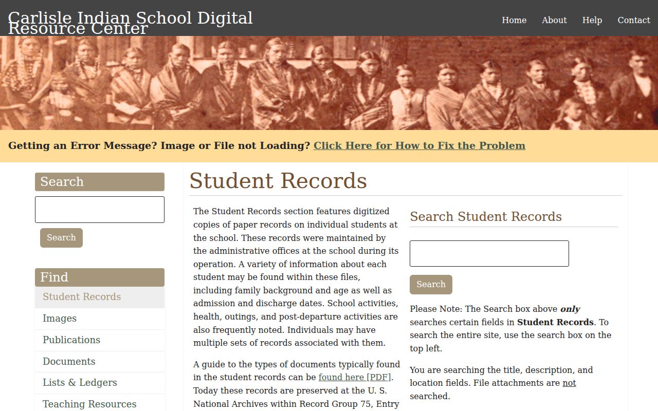The height and width of the screenshot is (411, 658).
Task: Open the About page
Action: (x=554, y=20)
